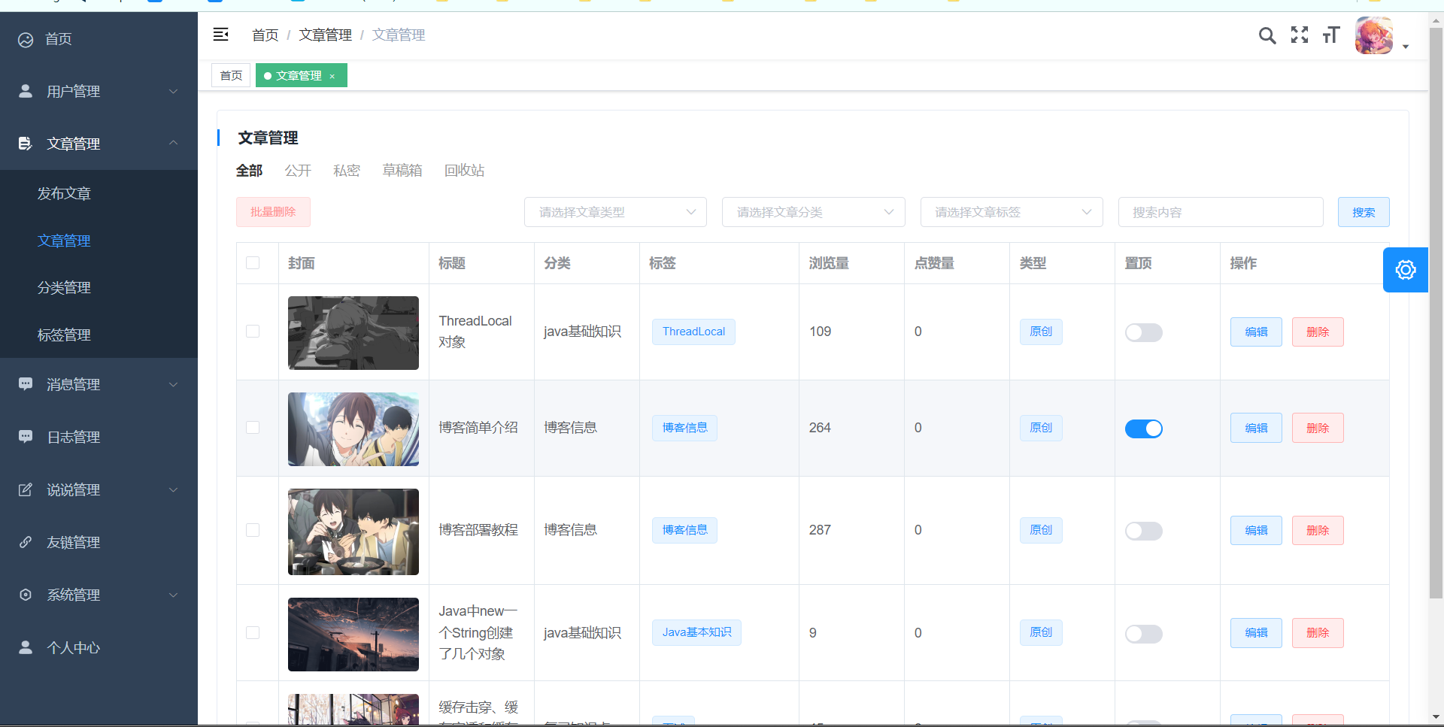
Task: Enable pin toggle for ThreadLocal对象
Action: (1144, 332)
